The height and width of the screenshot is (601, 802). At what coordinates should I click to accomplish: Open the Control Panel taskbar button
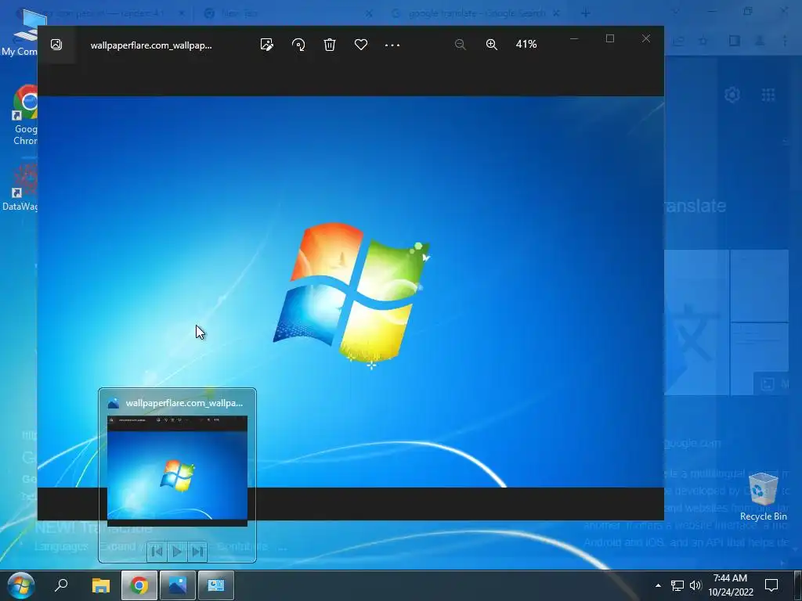point(216,585)
